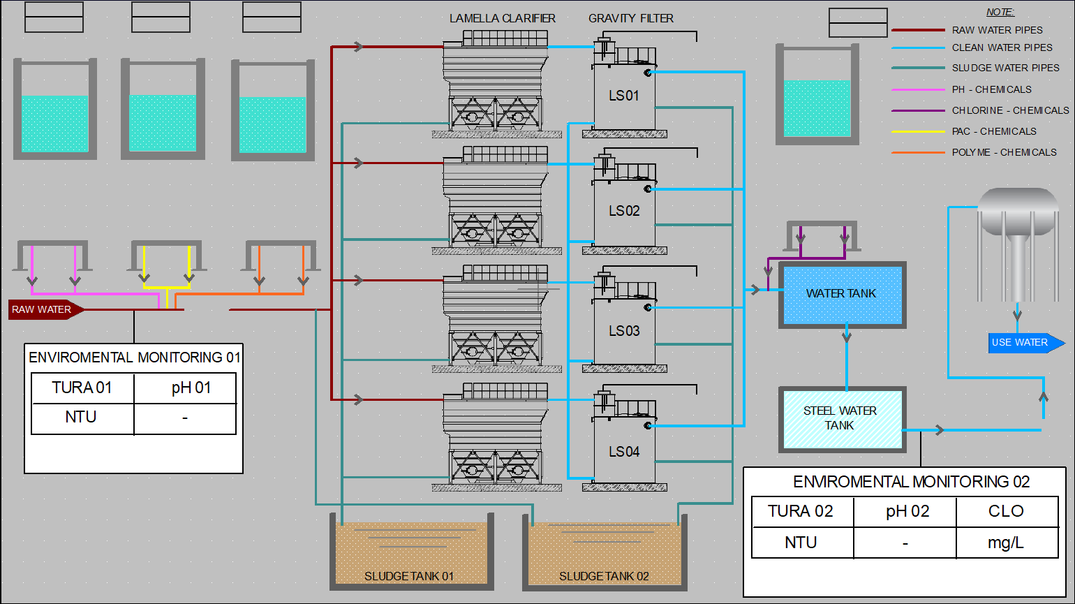
Task: Open the Sludge Tank 01 graphic
Action: [x=411, y=553]
